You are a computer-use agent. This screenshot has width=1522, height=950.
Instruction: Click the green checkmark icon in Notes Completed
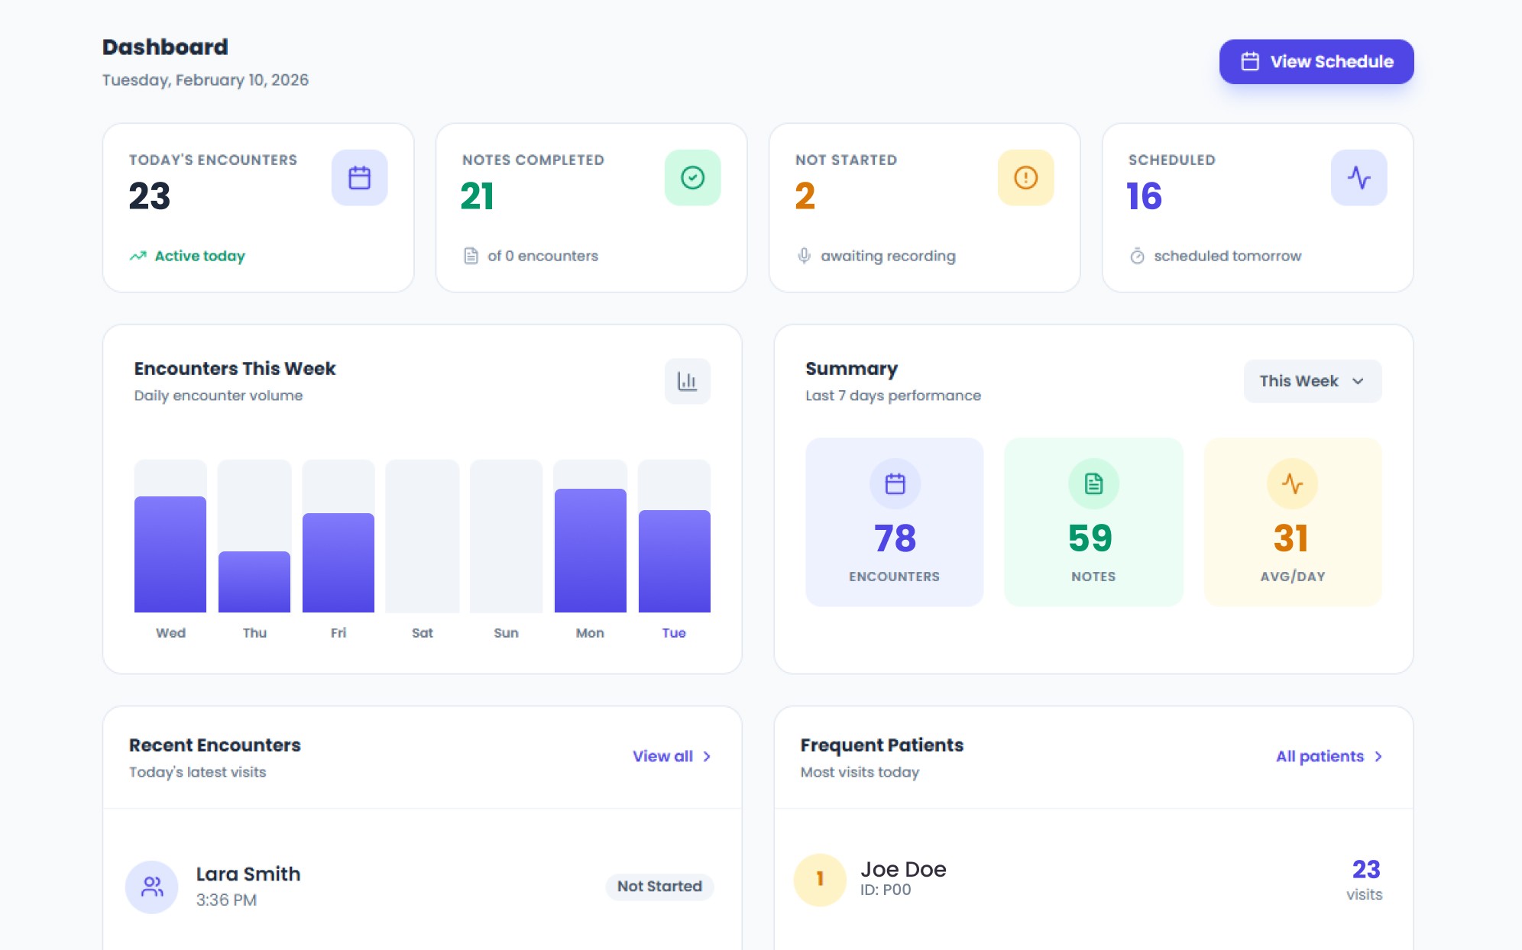[692, 178]
